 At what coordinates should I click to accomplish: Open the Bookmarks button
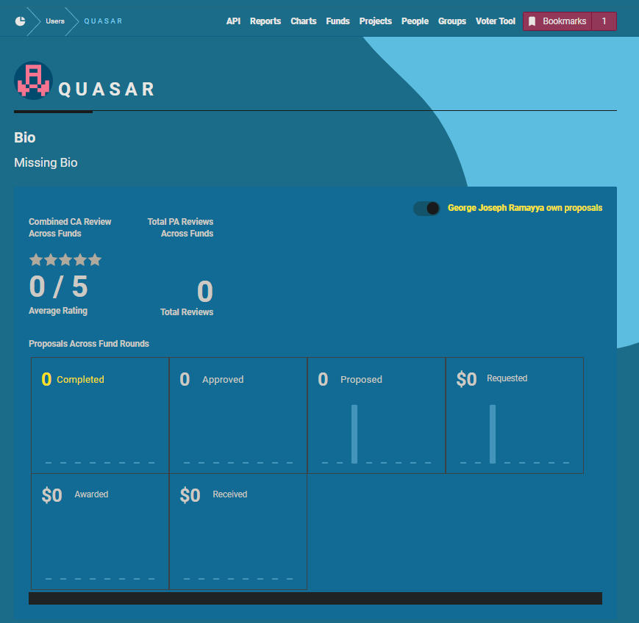(557, 21)
